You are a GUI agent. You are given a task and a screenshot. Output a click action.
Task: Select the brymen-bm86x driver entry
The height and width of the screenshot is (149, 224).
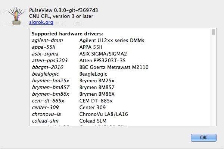tap(50, 94)
